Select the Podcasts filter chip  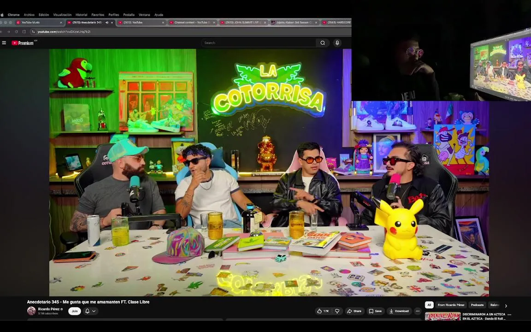point(477,305)
